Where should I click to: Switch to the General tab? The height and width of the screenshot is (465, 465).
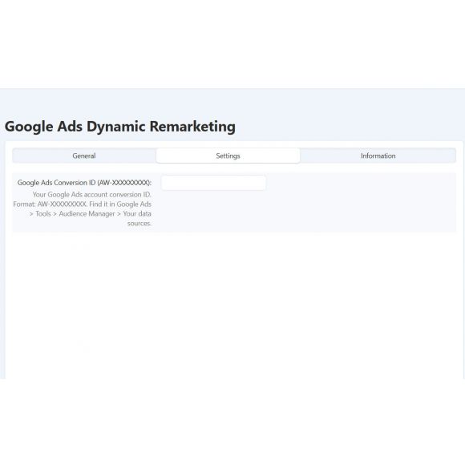click(x=84, y=156)
